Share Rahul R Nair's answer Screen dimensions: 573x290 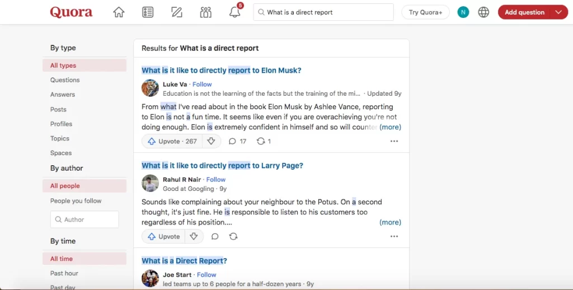(x=233, y=236)
